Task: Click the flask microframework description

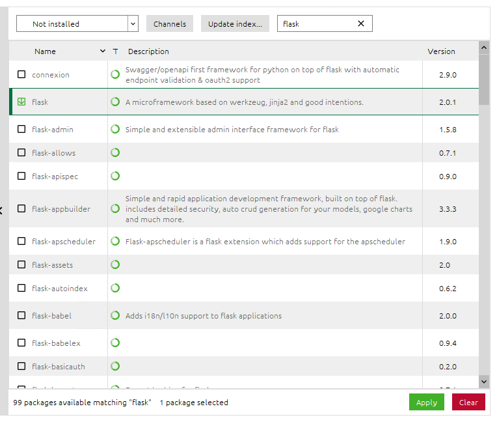Action: [x=245, y=102]
